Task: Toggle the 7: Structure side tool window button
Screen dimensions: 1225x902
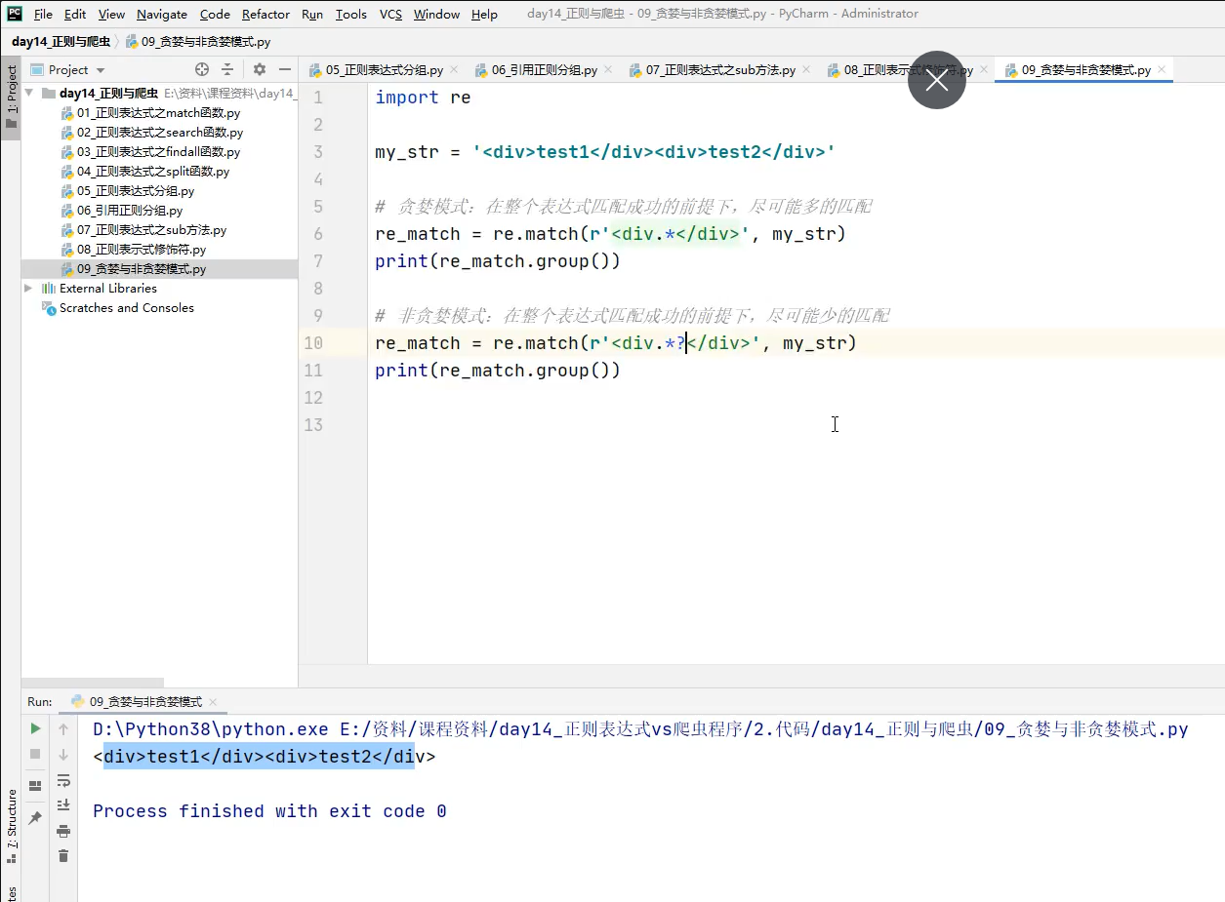Action: click(11, 827)
